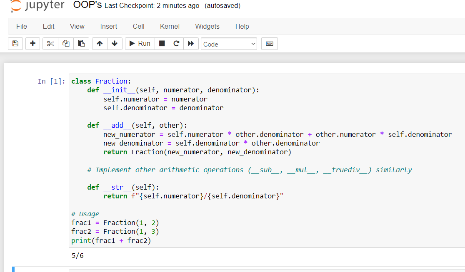Open the View menu
This screenshot has height=272, width=465.
point(77,26)
